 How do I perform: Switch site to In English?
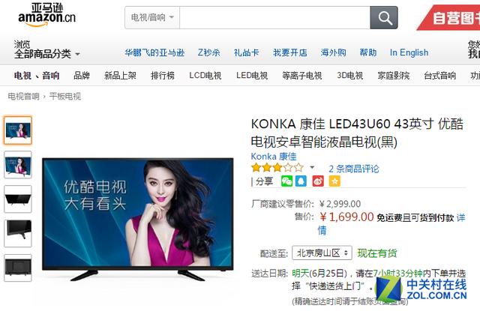409,52
